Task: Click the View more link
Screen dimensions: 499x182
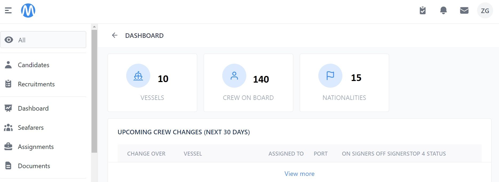Action: pos(299,174)
